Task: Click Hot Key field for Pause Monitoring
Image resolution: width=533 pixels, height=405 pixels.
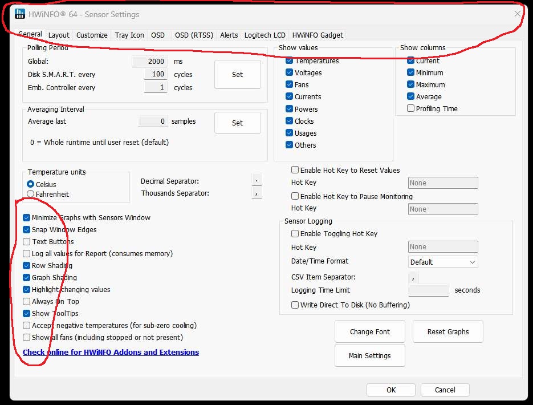Action: [443, 209]
